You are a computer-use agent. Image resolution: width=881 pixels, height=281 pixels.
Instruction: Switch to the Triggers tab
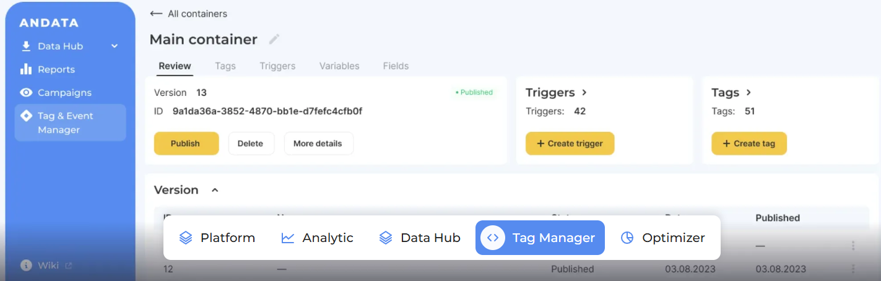(277, 66)
